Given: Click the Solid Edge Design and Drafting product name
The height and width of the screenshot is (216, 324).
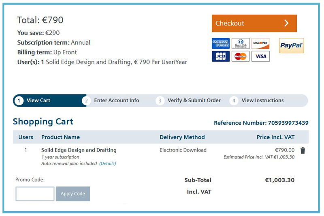Looking at the screenshot, I should pos(79,150).
